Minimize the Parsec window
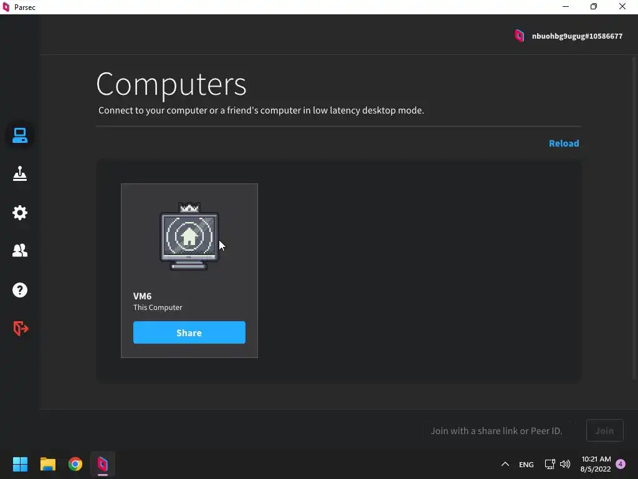The height and width of the screenshot is (479, 638). point(566,7)
